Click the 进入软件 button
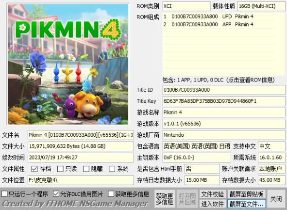The image size is (287, 210). (213, 204)
